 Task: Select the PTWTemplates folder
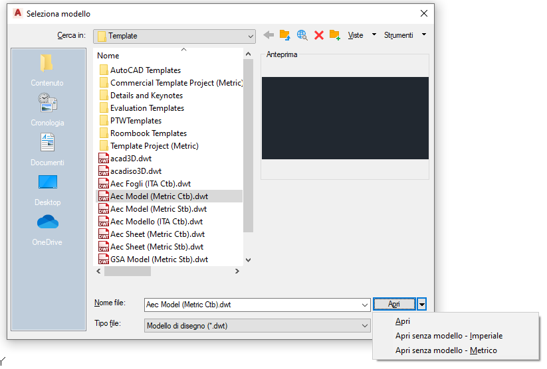(x=130, y=121)
